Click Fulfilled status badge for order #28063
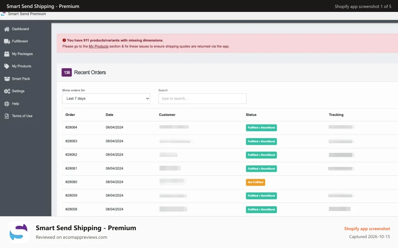This screenshot has width=398, height=248. [x=261, y=142]
